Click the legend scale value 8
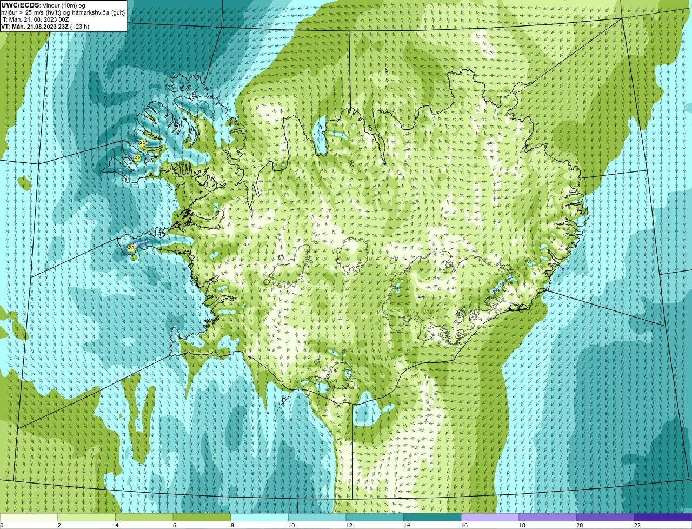Viewport: 692px width, 529px height. click(232, 525)
